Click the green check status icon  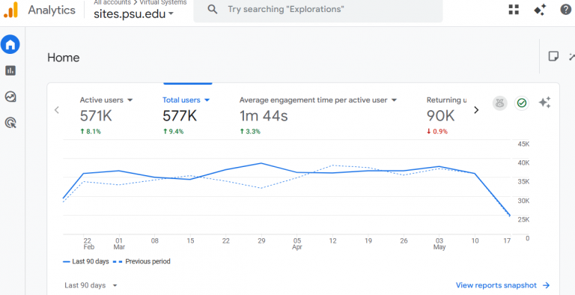pos(521,103)
